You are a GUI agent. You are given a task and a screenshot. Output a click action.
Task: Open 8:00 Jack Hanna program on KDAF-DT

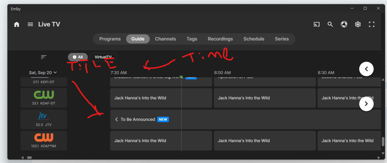coord(265,98)
